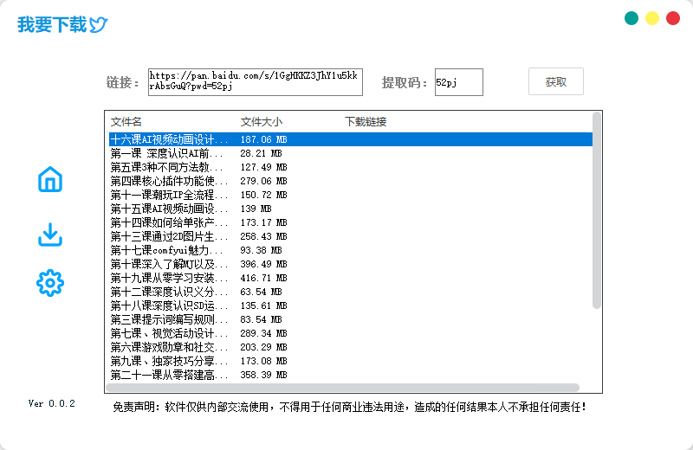Sort by the 文件大小 column header
This screenshot has width=693, height=450.
pos(261,122)
